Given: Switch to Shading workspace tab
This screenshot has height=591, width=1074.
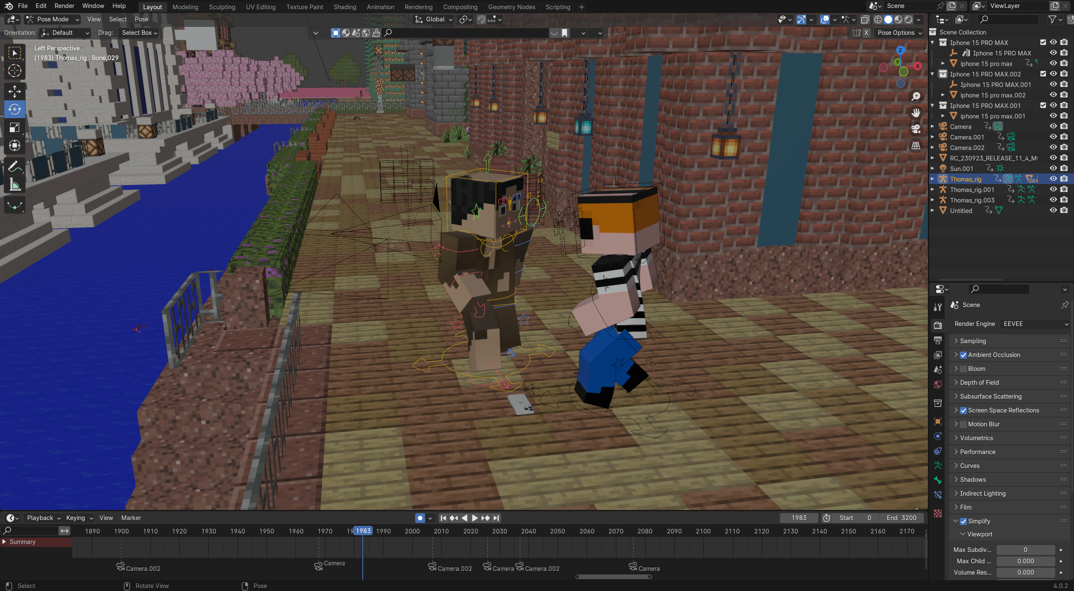Looking at the screenshot, I should [345, 7].
